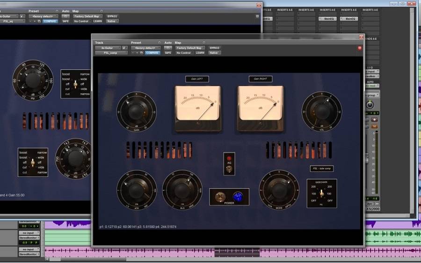Toggle BYPASS in the PSL_comp window

(x=214, y=48)
